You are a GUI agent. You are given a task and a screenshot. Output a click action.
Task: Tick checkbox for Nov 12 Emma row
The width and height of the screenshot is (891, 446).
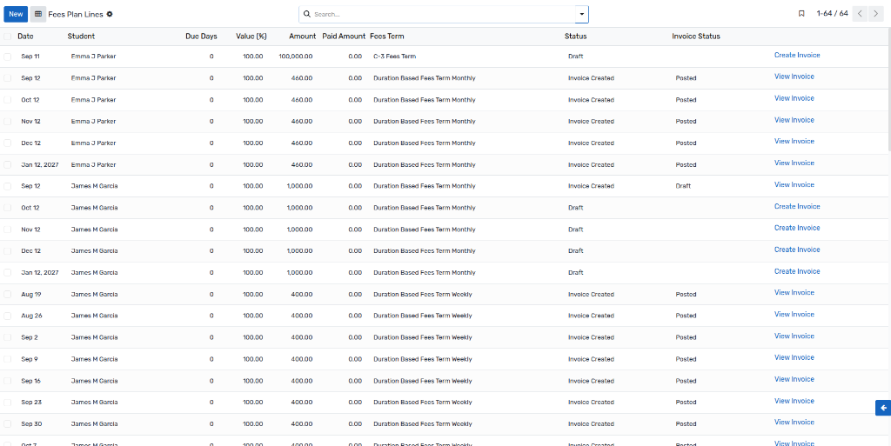(7, 122)
